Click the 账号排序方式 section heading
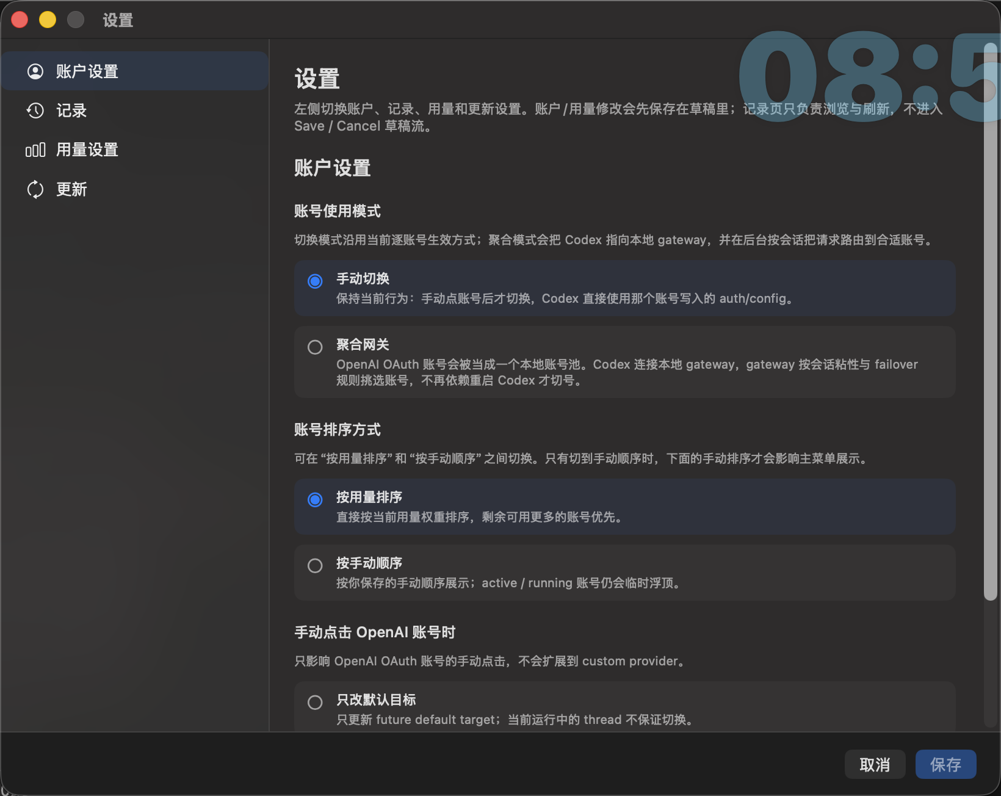This screenshot has width=1001, height=796. (x=338, y=430)
